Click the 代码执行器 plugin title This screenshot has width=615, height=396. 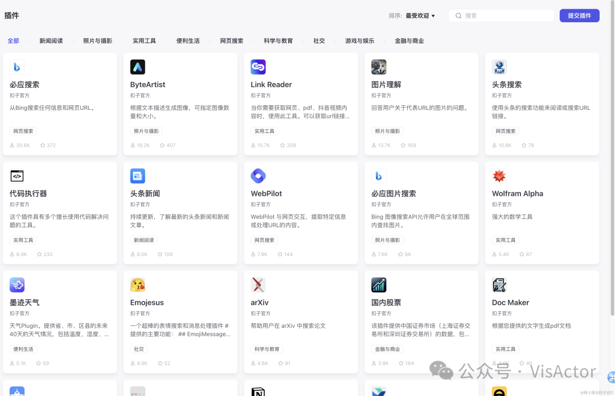[28, 193]
